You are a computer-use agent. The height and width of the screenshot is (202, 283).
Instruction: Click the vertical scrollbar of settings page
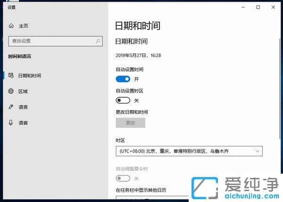(x=280, y=88)
